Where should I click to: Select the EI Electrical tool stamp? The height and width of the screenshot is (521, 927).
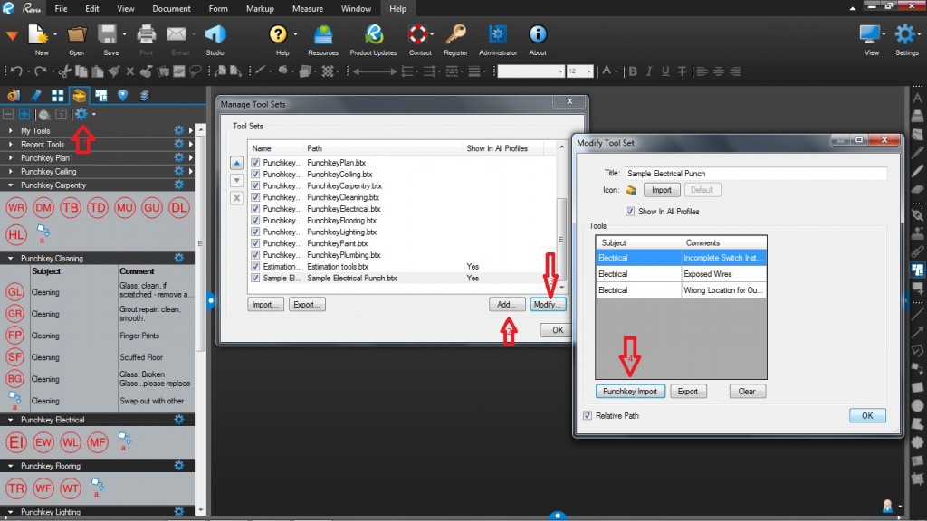point(15,442)
